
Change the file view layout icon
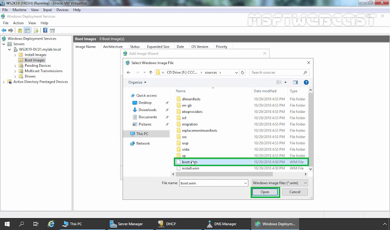(279, 82)
